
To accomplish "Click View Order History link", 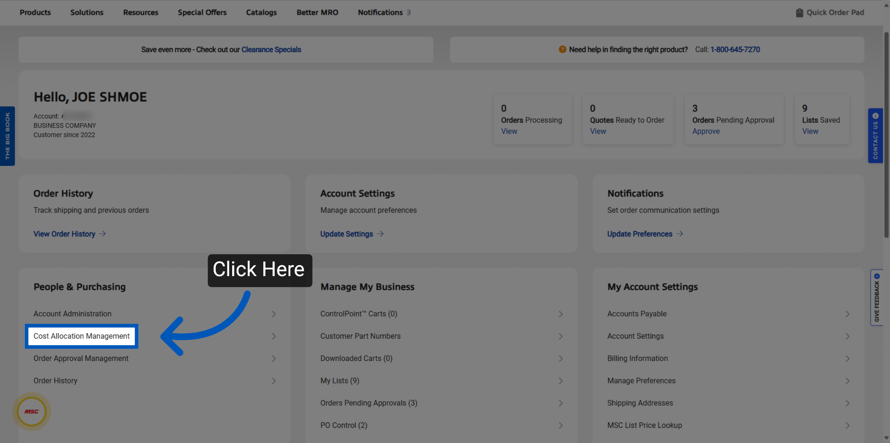I will point(64,234).
